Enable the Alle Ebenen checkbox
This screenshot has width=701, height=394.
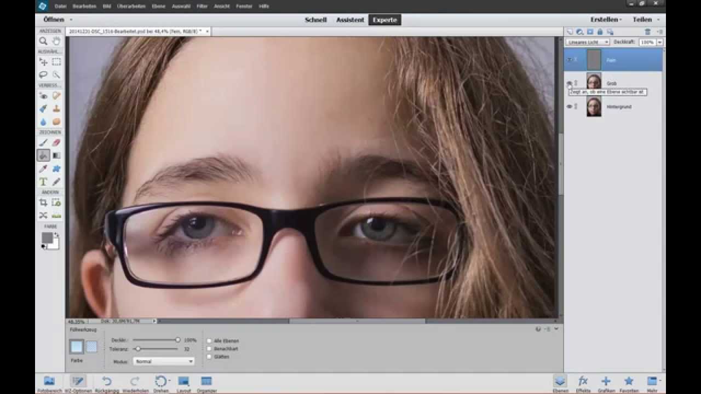click(x=209, y=340)
